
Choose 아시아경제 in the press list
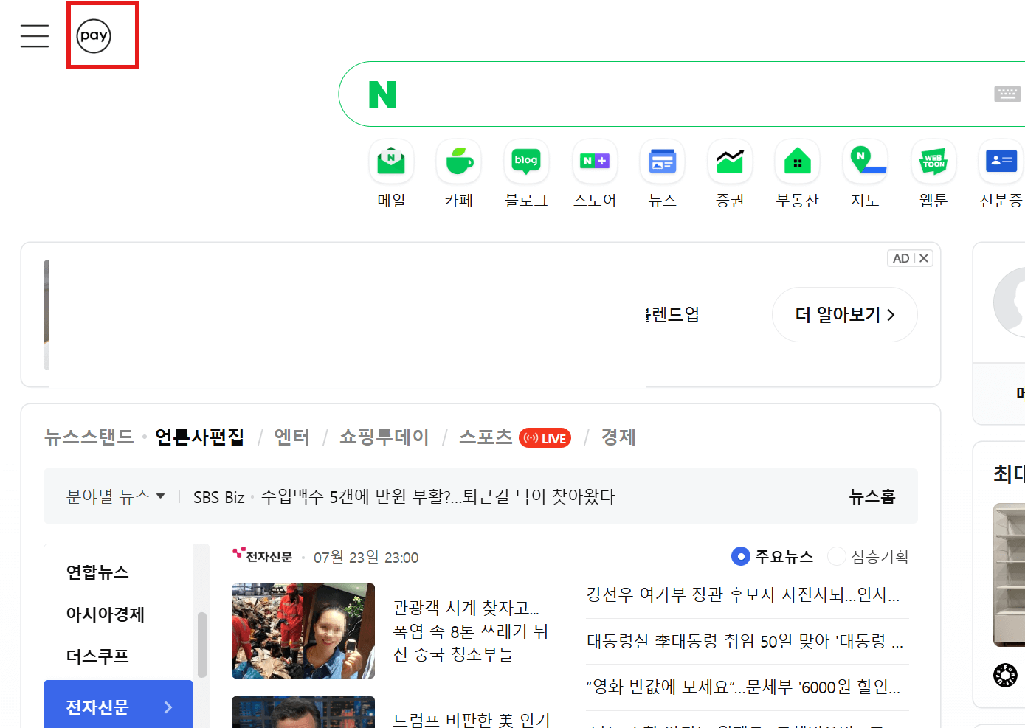click(106, 614)
